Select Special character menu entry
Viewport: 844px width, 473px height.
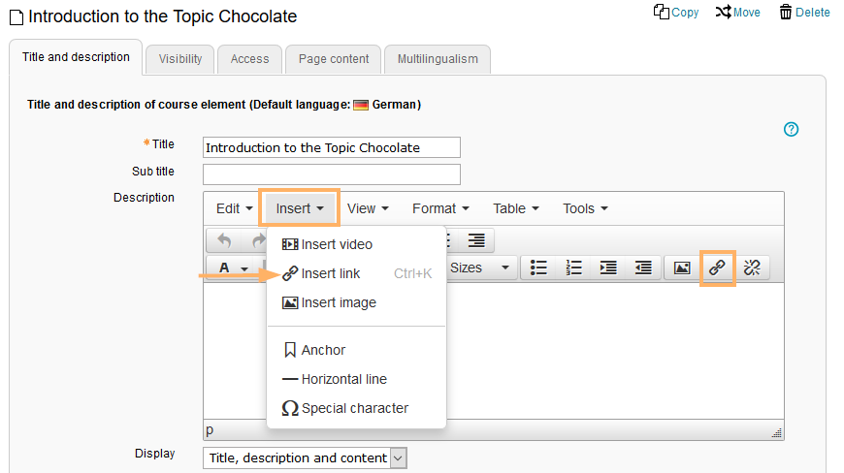[354, 408]
